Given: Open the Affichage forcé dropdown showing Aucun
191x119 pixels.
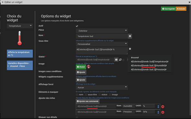Looking at the screenshot, I should [102, 87].
